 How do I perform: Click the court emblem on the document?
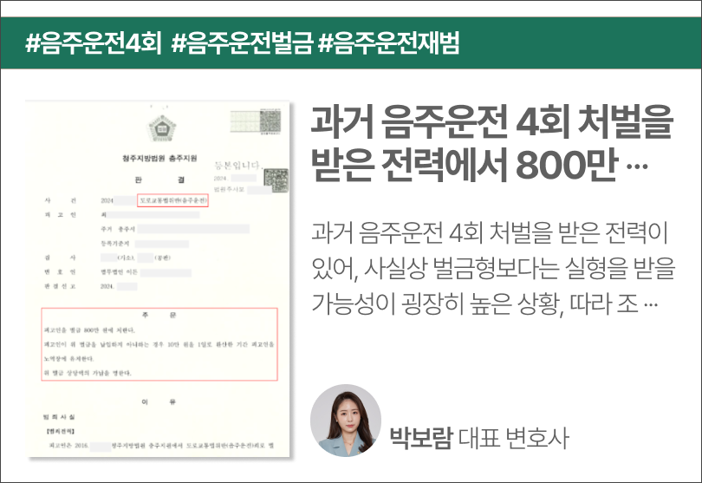pos(160,130)
